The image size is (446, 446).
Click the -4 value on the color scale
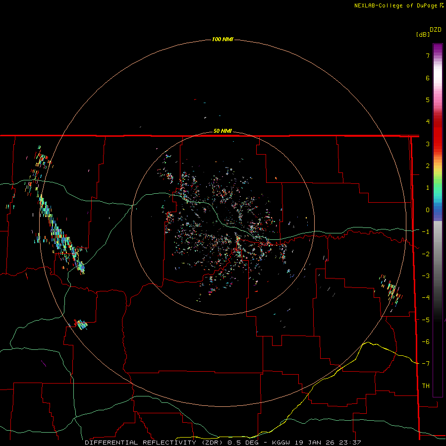426,298
